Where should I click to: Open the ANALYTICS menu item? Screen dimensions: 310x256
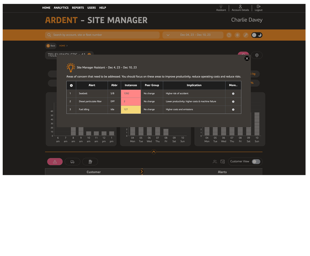[x=61, y=8]
